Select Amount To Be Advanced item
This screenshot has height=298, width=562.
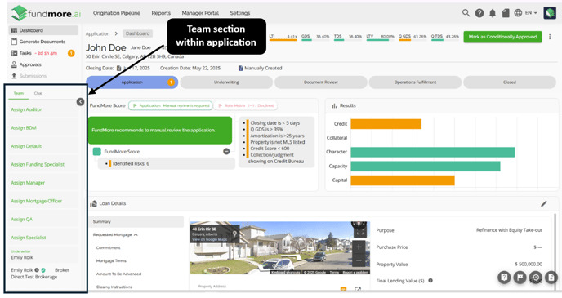point(118,274)
